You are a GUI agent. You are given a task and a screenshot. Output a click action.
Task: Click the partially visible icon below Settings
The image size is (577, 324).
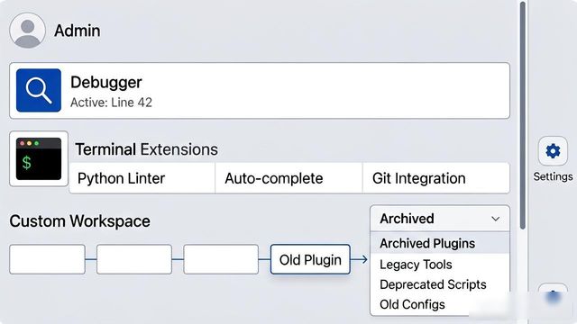[553, 296]
